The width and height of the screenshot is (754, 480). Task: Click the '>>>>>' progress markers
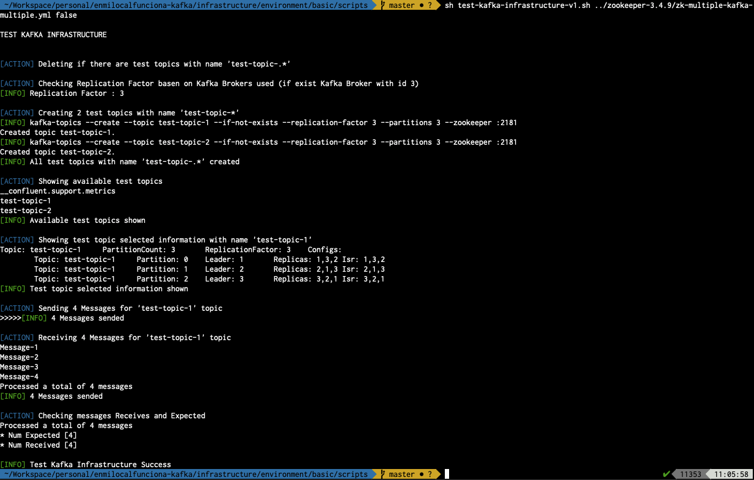(10, 318)
